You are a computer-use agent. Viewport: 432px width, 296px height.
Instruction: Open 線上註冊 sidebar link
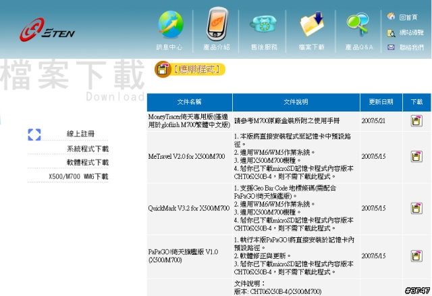pyautogui.click(x=80, y=134)
